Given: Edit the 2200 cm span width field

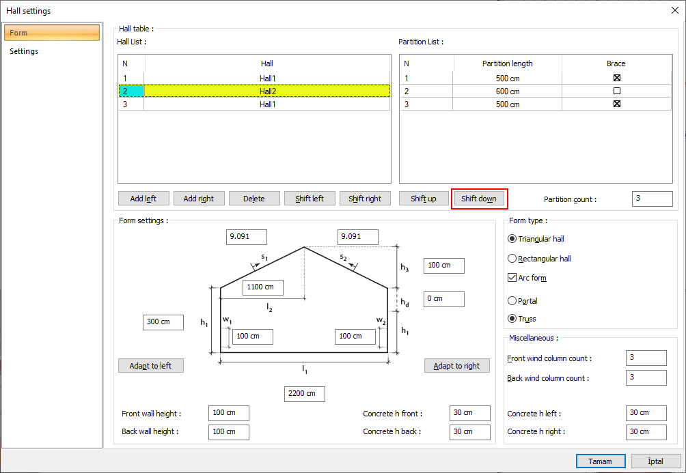Looking at the screenshot, I should coord(304,394).
